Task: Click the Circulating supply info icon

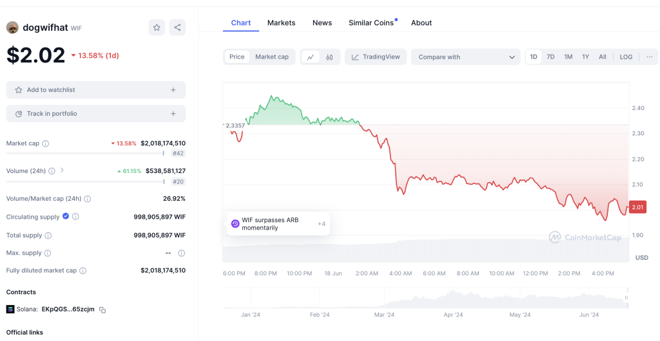Action: pyautogui.click(x=75, y=217)
